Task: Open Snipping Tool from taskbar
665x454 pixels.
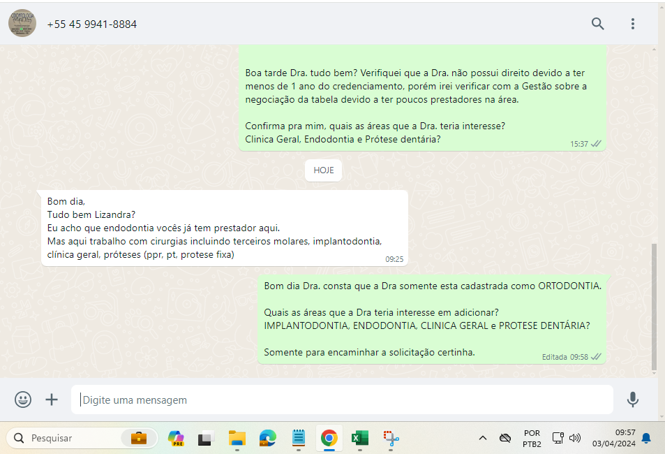Action: tap(391, 438)
